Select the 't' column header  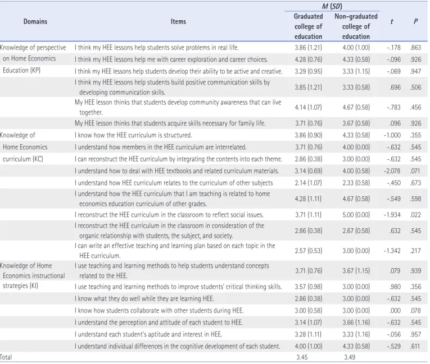(x=392, y=21)
